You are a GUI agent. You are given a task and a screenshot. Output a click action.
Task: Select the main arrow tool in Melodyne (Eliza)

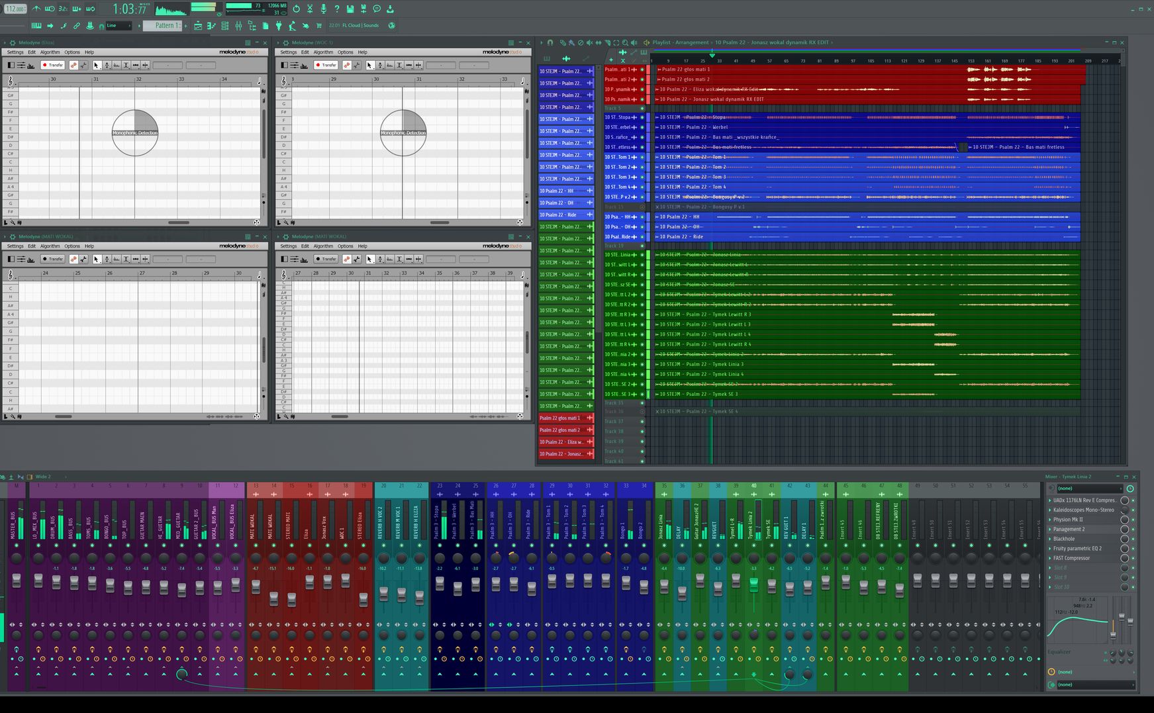click(x=97, y=65)
